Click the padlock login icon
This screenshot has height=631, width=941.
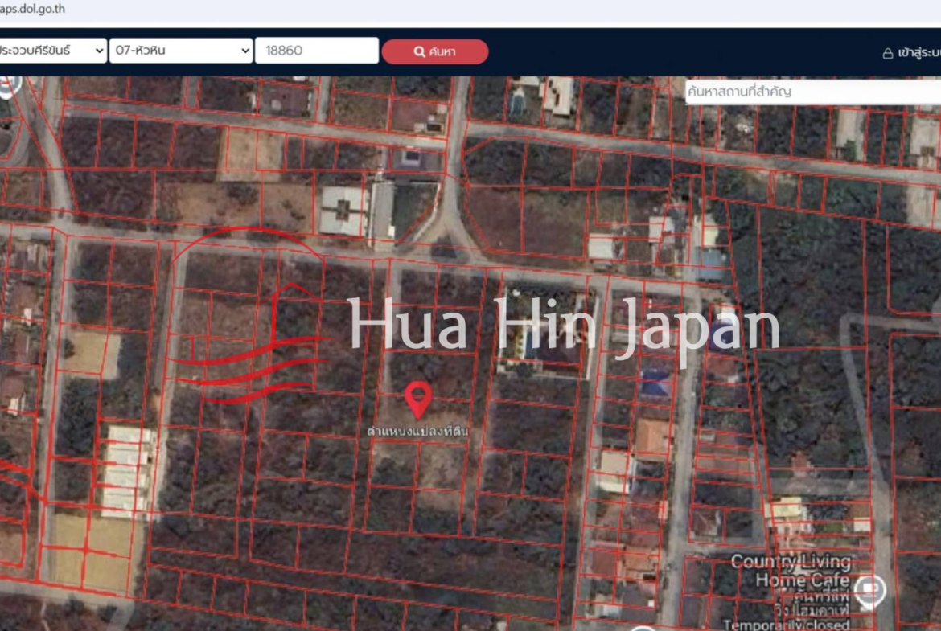coord(888,53)
